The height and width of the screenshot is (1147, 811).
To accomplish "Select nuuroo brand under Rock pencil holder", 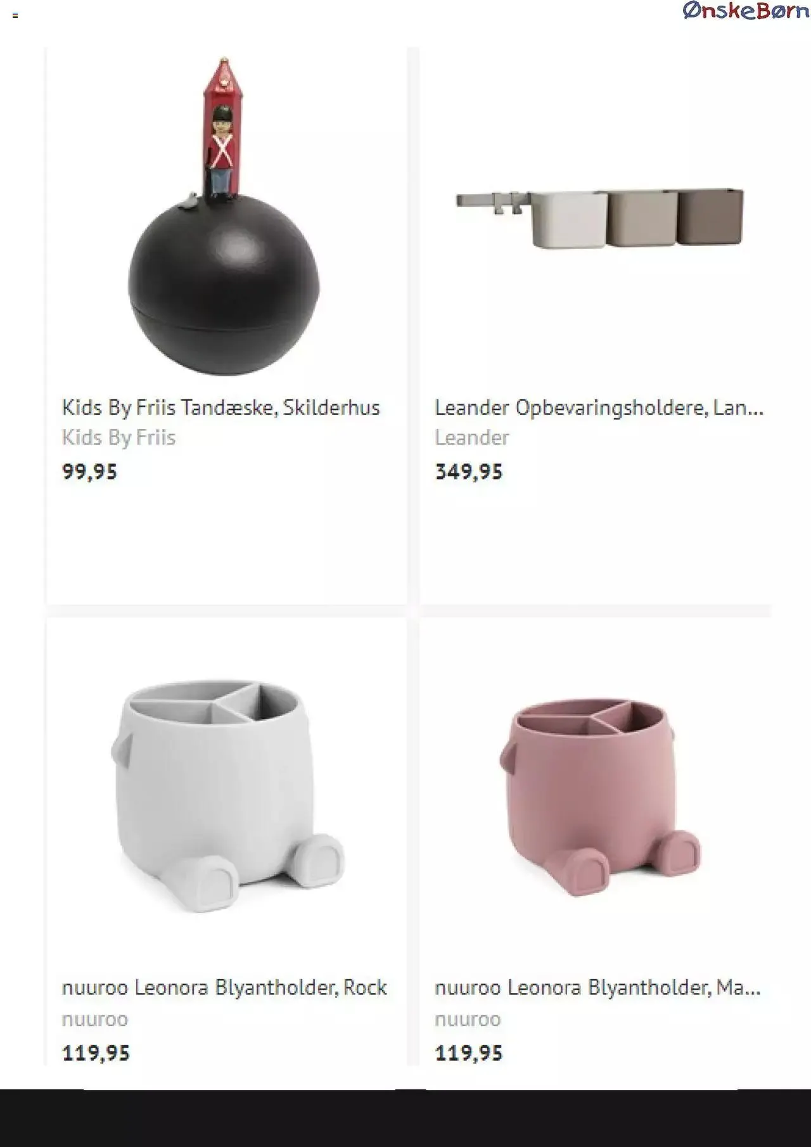I will (95, 1020).
